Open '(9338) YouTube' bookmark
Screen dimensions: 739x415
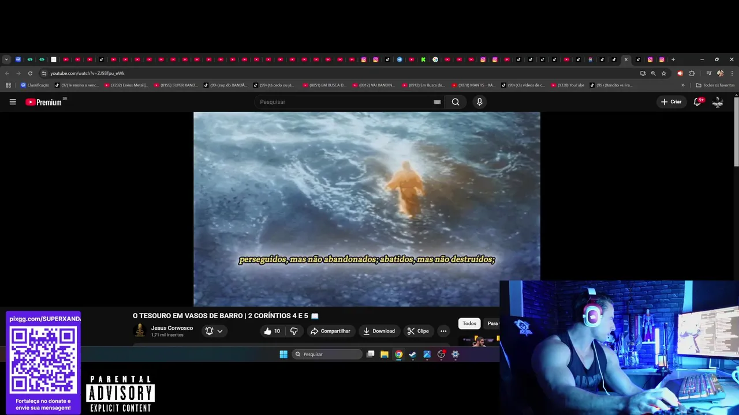[x=568, y=85]
